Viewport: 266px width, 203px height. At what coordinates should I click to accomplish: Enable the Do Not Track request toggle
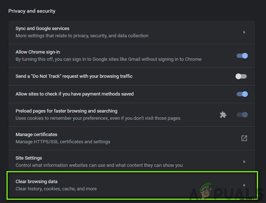tap(241, 76)
